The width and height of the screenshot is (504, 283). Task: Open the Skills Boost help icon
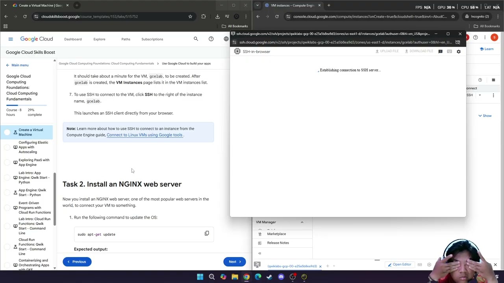tap(211, 39)
